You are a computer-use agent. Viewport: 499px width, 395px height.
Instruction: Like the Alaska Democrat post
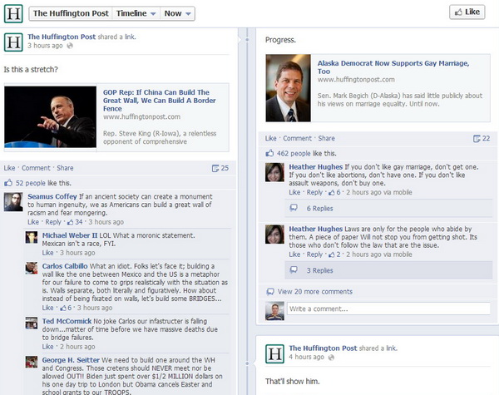point(271,138)
